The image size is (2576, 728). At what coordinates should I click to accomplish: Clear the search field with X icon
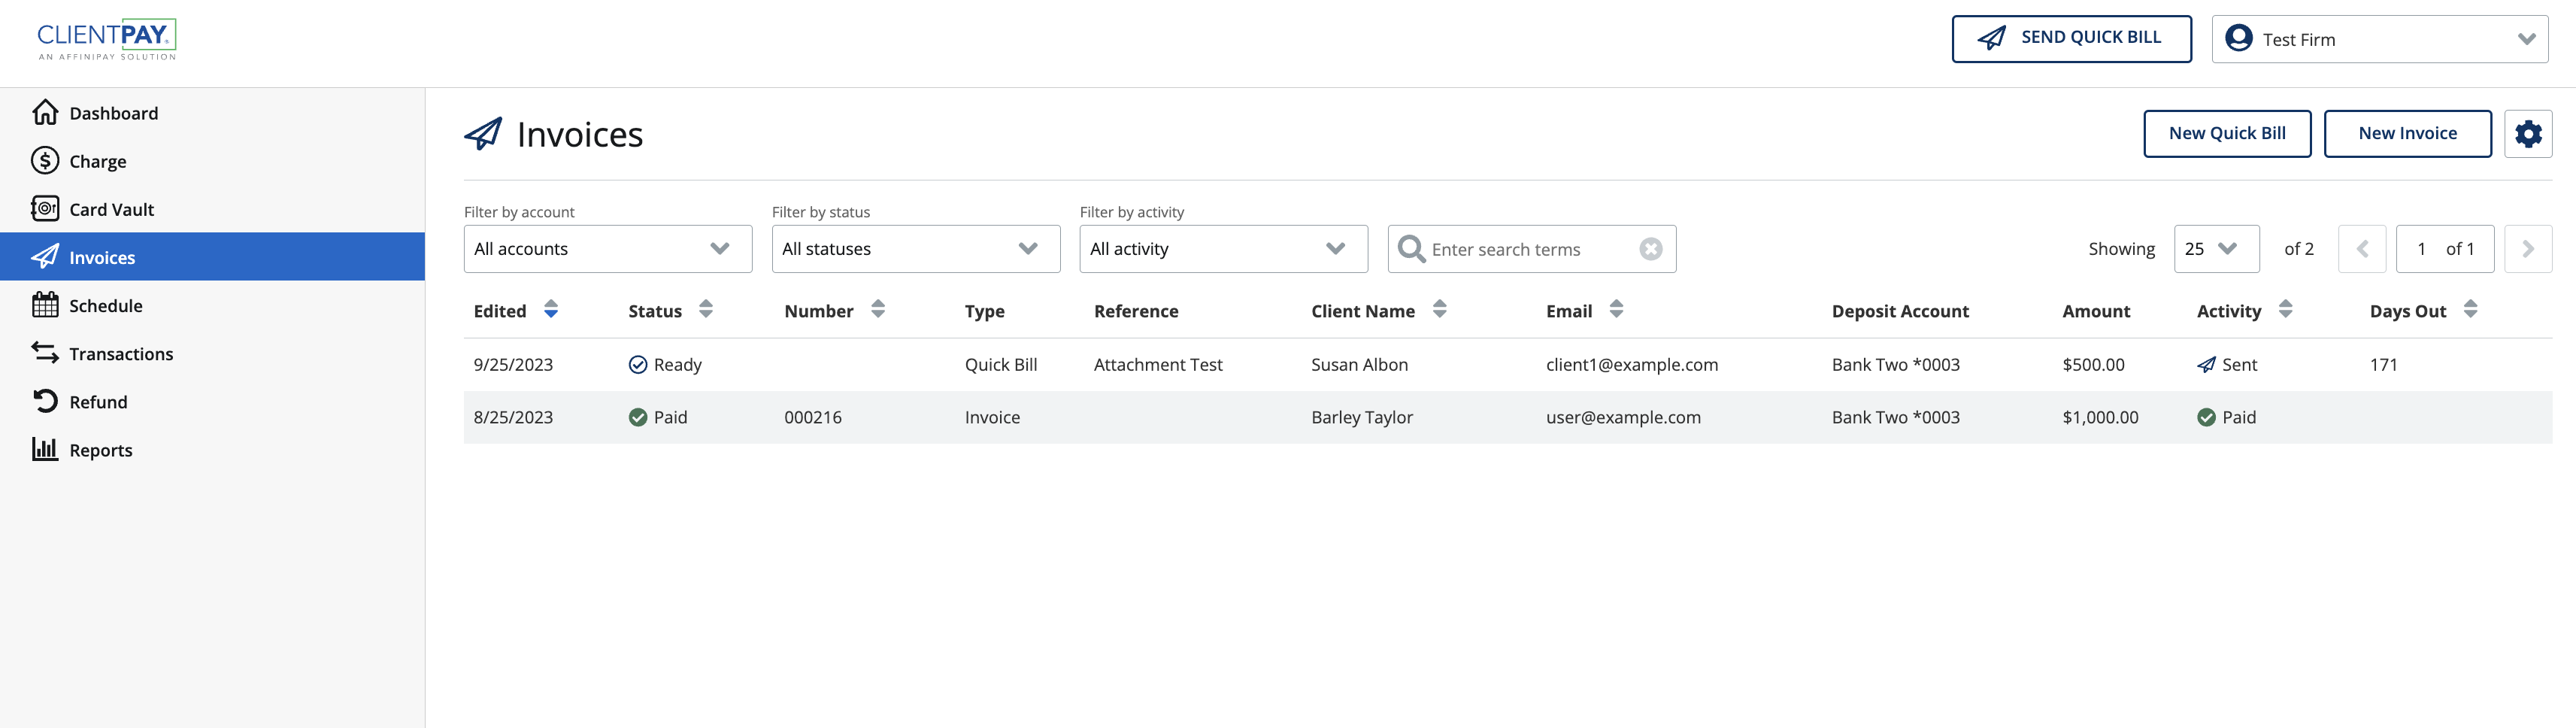(x=1650, y=249)
